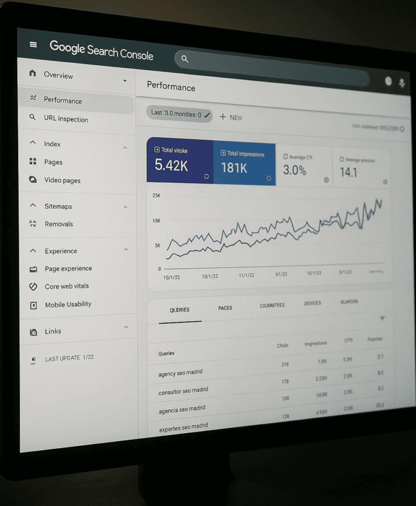Open Video pages via its icon
The height and width of the screenshot is (506, 416).
pos(33,180)
